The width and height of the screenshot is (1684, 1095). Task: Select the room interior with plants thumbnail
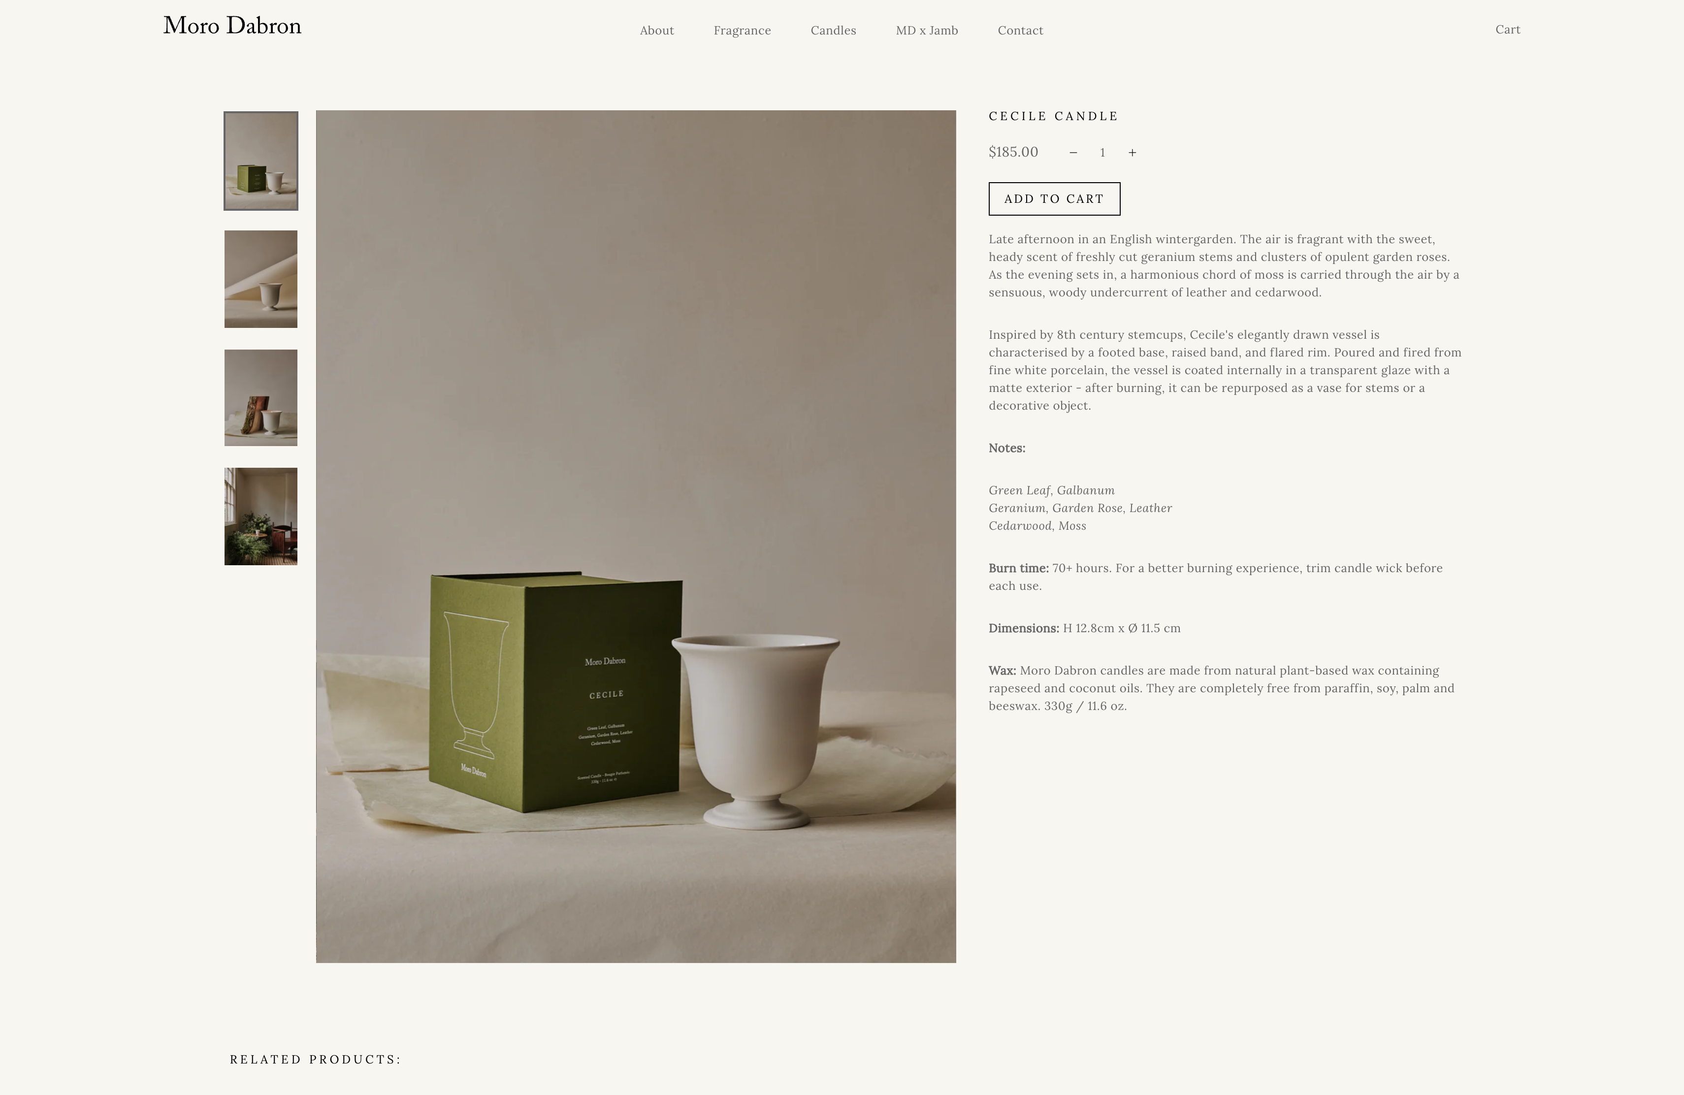[261, 516]
